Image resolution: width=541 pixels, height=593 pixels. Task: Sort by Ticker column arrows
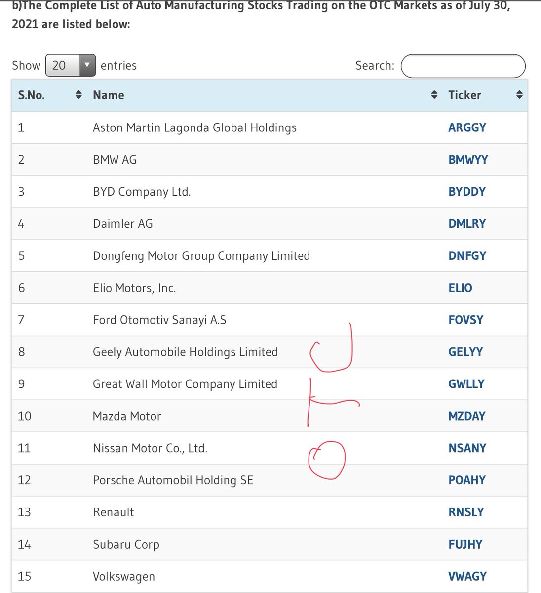[x=519, y=95]
